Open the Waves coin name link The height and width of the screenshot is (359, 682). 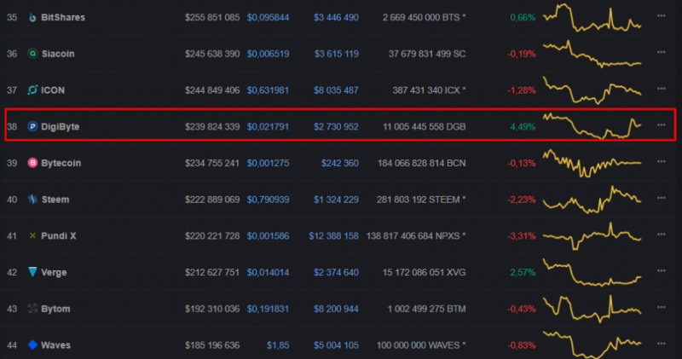coord(55,345)
